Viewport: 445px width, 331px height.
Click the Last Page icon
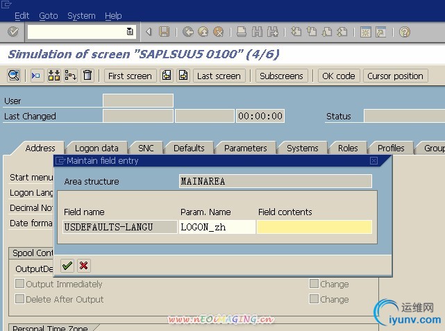point(342,32)
